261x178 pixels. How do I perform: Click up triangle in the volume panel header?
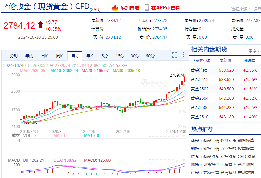(177, 136)
